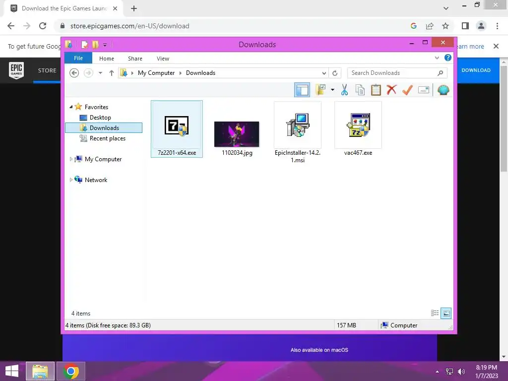
Task: Select the 7z2201-x64.exe file
Action: [177, 129]
